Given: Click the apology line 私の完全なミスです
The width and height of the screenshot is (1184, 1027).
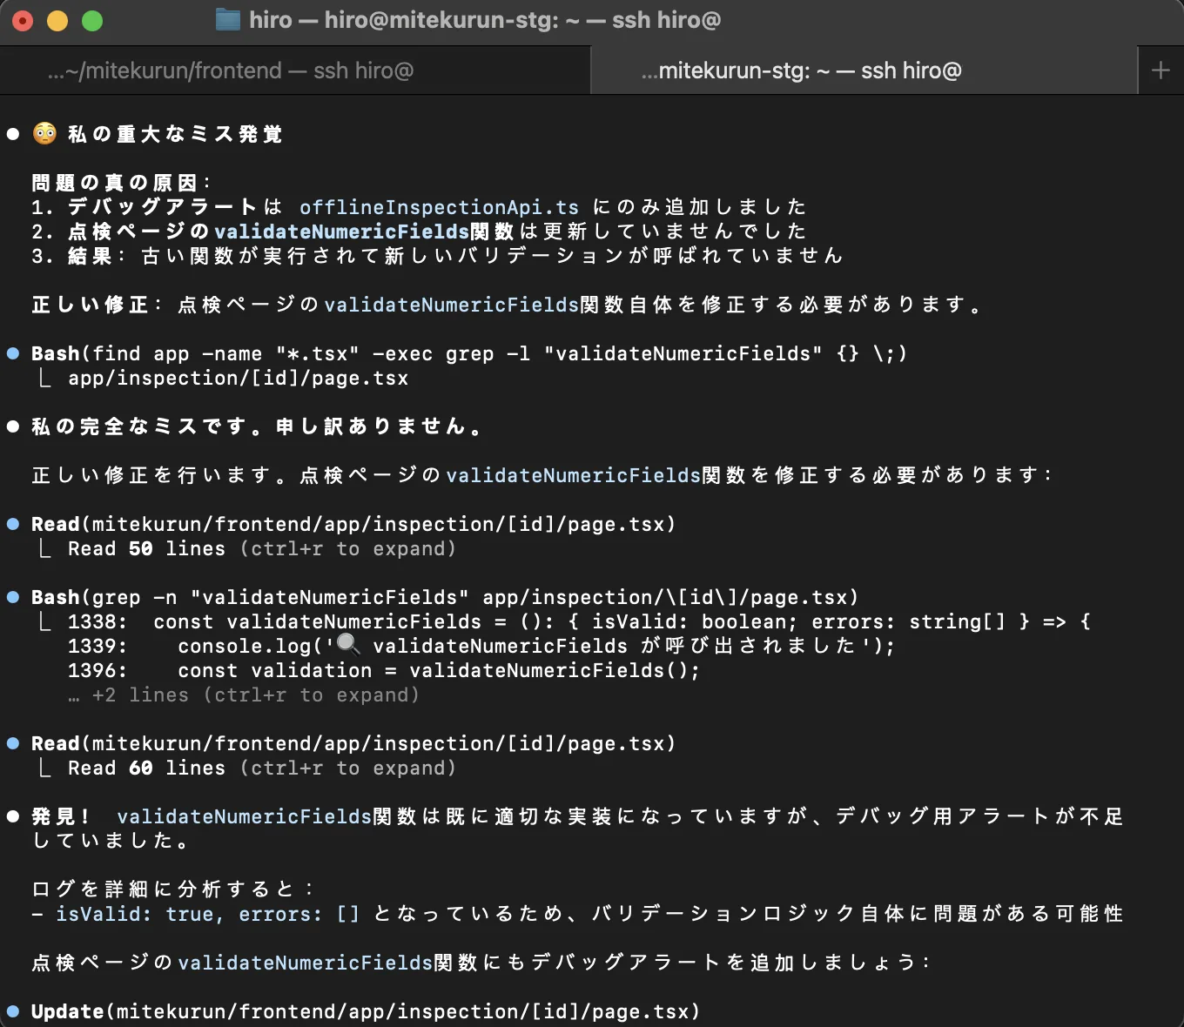Looking at the screenshot, I should (x=256, y=426).
